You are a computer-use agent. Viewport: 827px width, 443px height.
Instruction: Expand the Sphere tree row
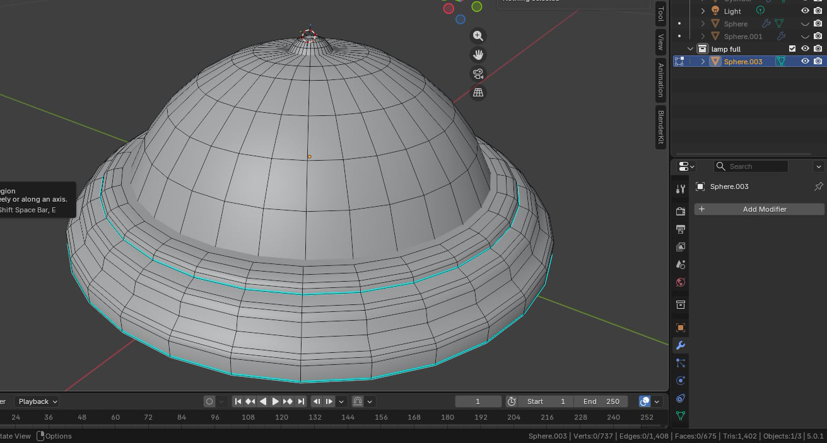pyautogui.click(x=703, y=23)
